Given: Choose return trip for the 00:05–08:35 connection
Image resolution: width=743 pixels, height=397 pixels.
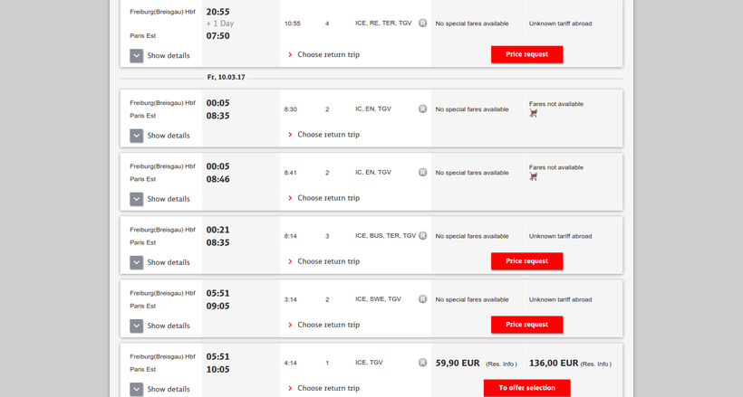Looking at the screenshot, I should [x=328, y=135].
